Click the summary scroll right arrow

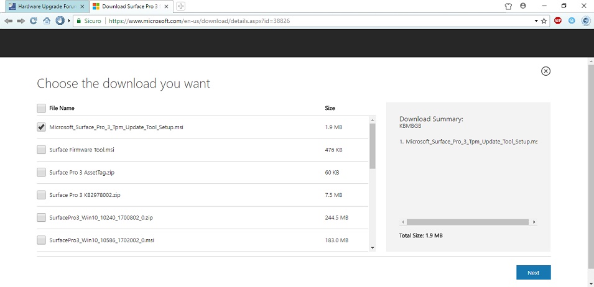[534, 222]
